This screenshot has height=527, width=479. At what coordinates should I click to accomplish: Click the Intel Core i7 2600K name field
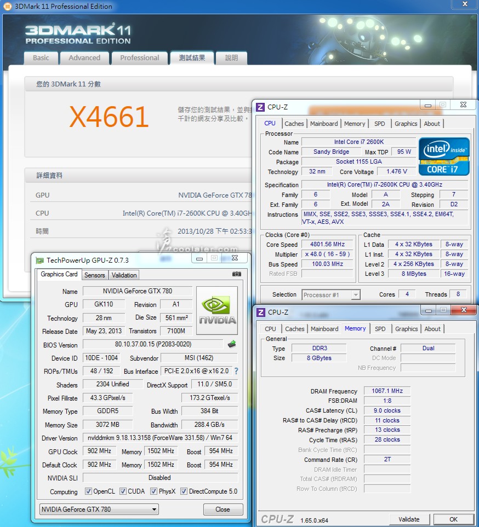359,142
